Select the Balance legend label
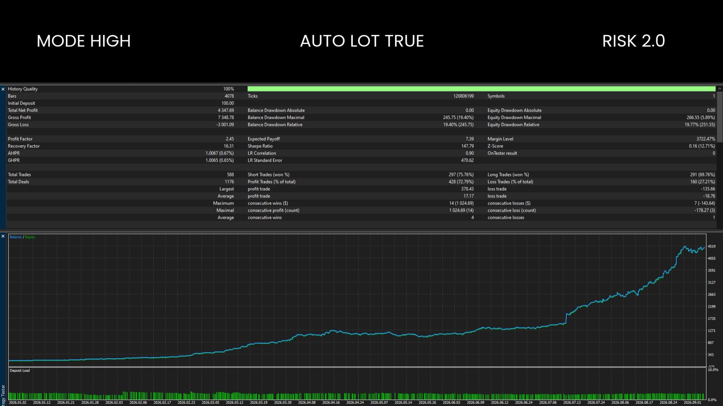The width and height of the screenshot is (723, 406). (x=15, y=237)
